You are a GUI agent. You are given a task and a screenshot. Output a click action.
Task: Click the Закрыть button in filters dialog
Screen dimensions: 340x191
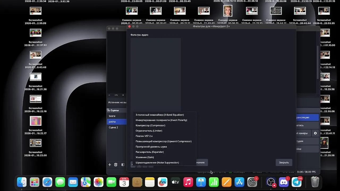pyautogui.click(x=284, y=162)
